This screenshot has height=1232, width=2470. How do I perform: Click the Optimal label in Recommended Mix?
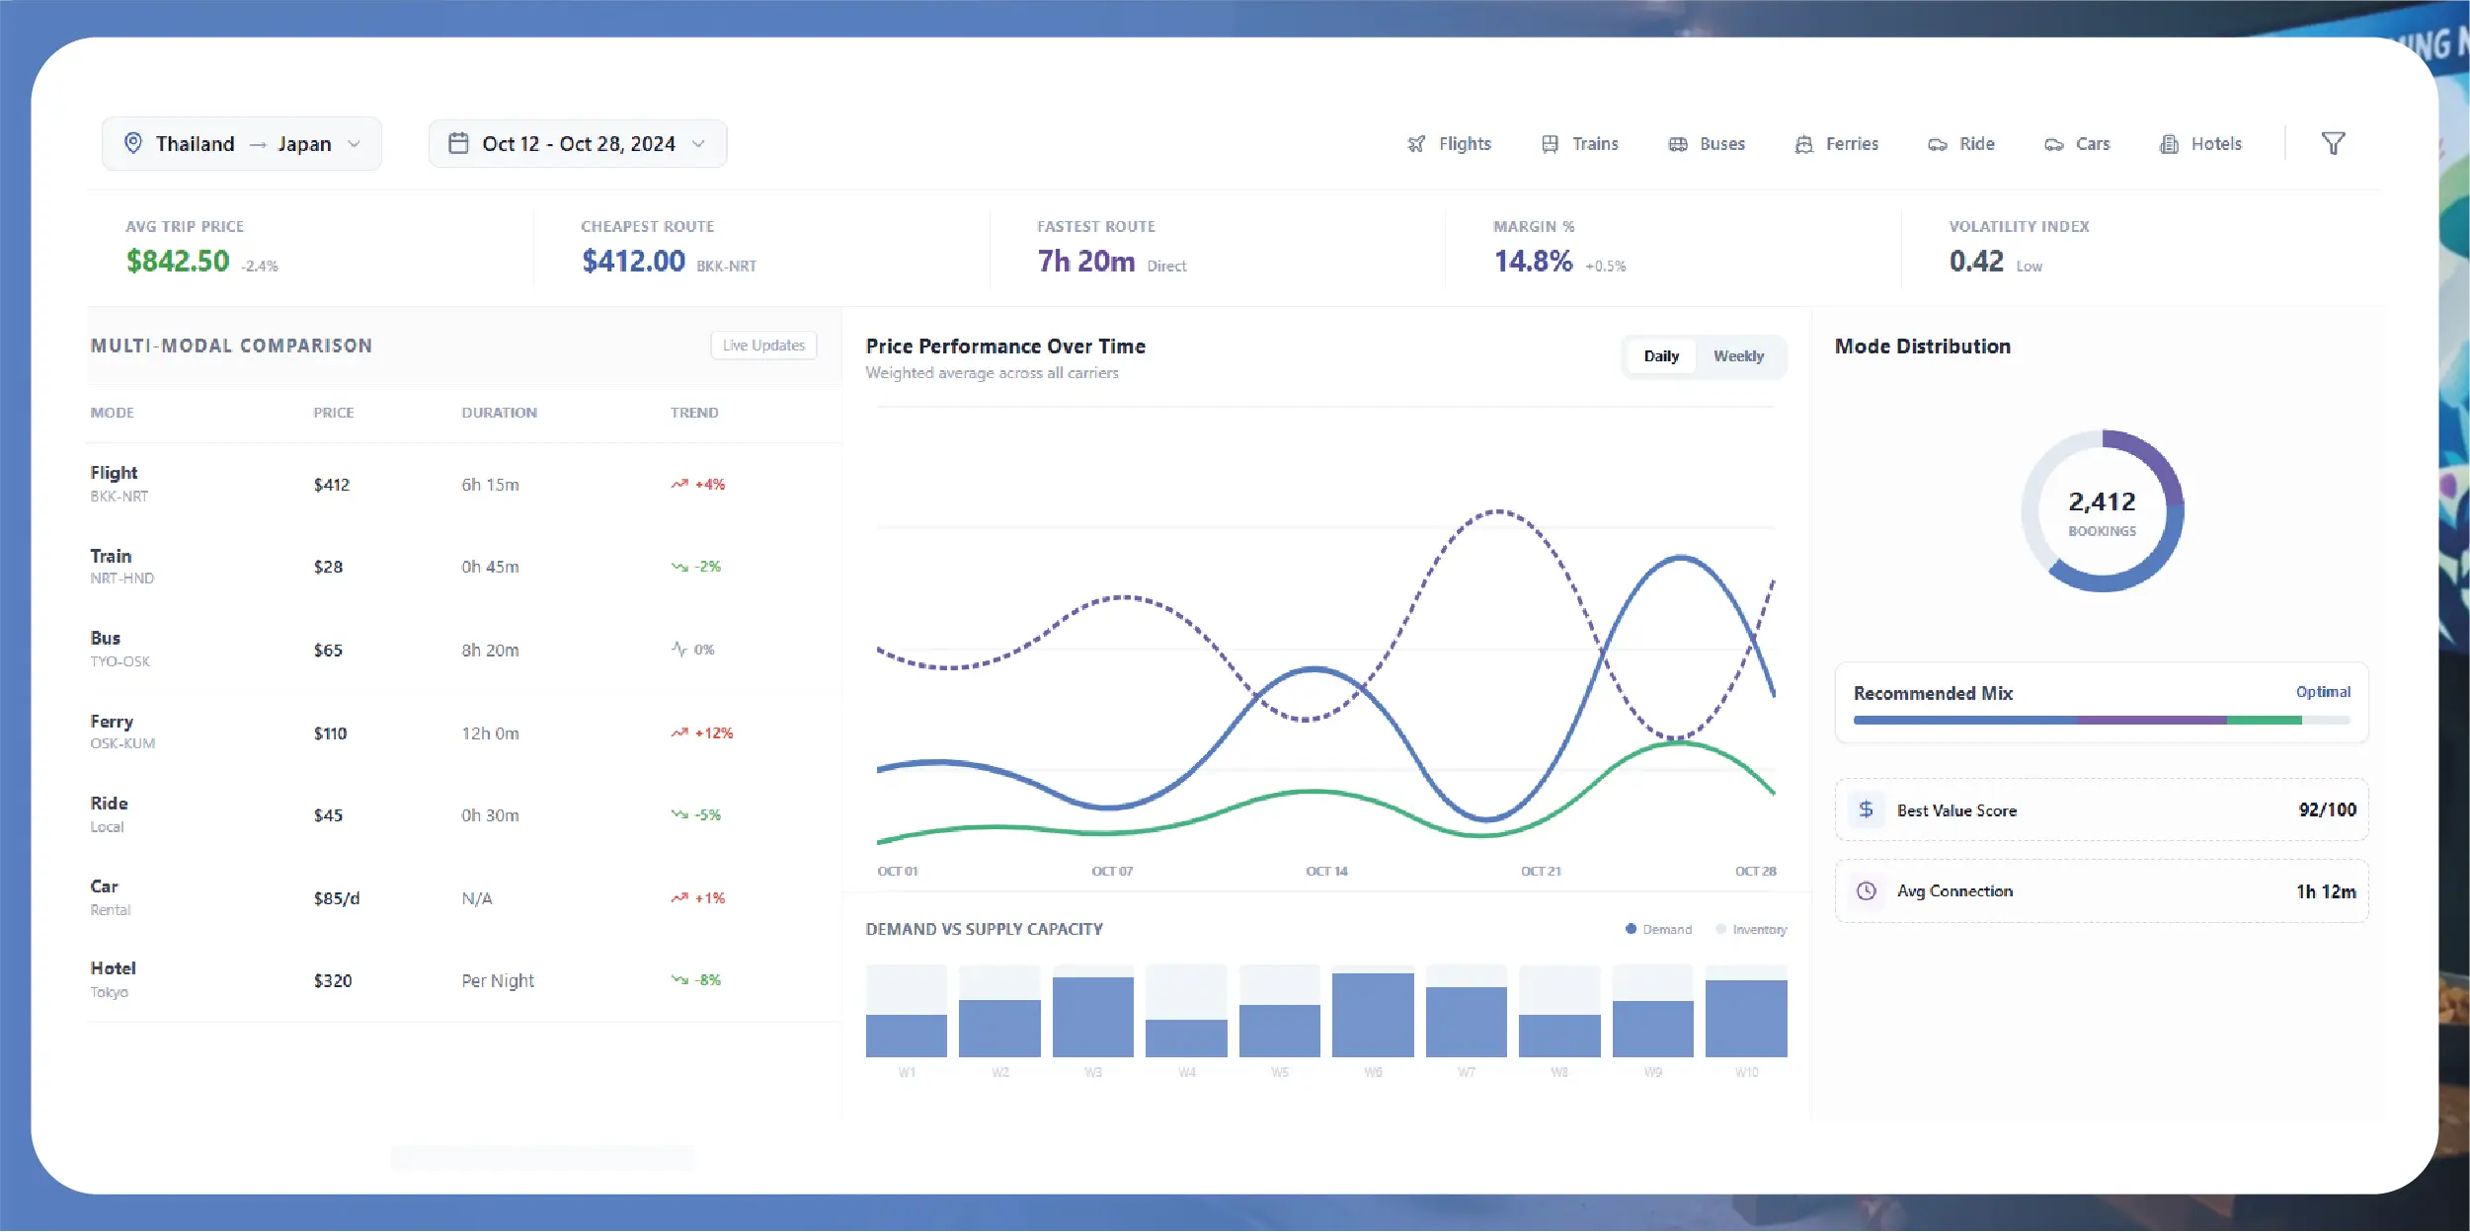click(2323, 692)
